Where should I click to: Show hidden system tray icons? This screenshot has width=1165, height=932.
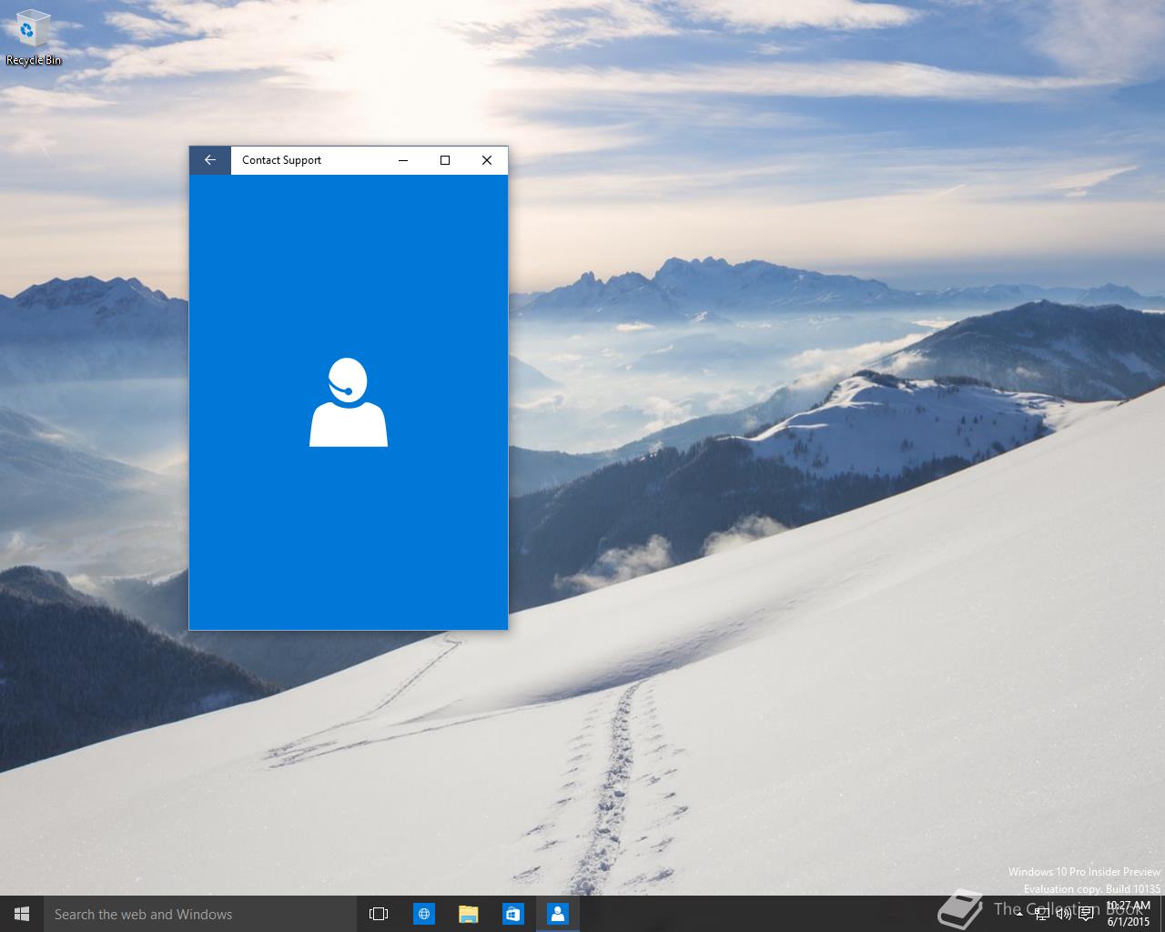(1018, 914)
